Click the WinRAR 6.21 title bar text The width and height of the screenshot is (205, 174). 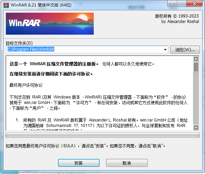[x=41, y=5]
